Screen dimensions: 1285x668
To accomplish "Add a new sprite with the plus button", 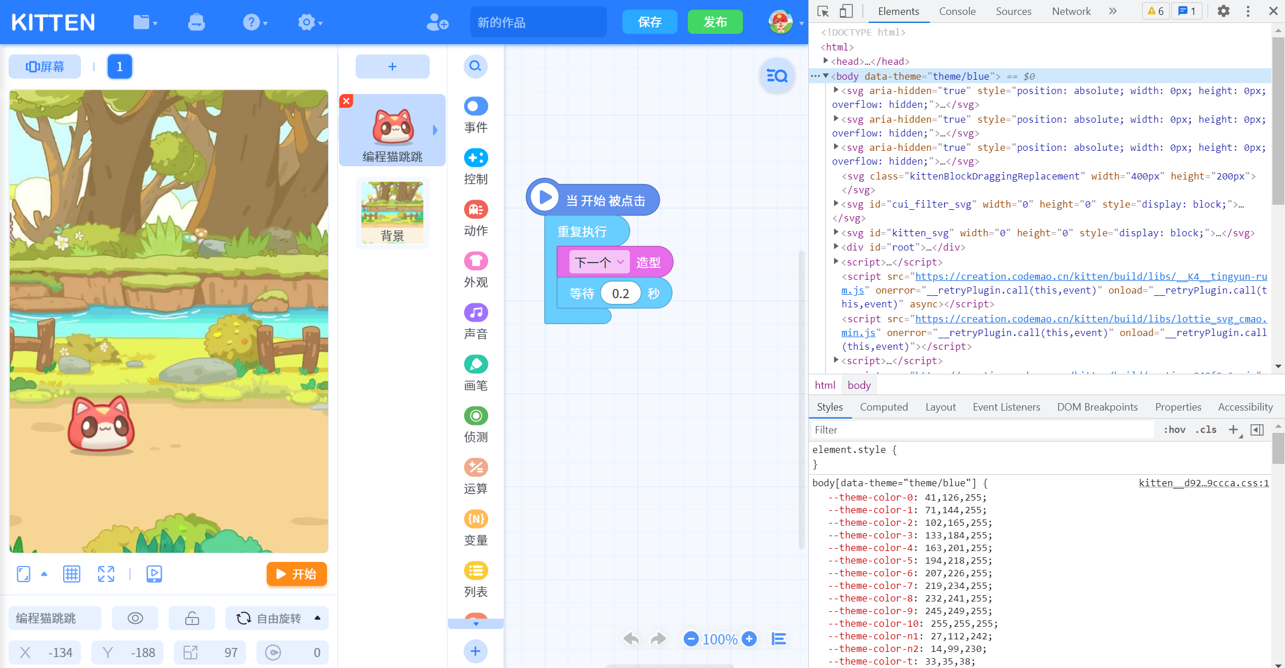I will [x=392, y=67].
